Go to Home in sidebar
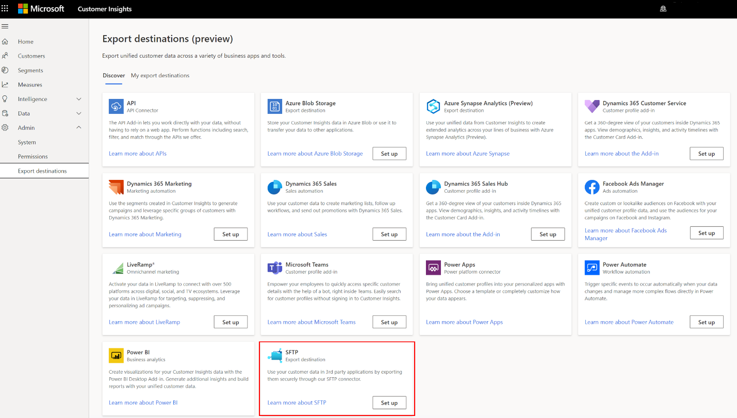The image size is (737, 418). coord(26,42)
